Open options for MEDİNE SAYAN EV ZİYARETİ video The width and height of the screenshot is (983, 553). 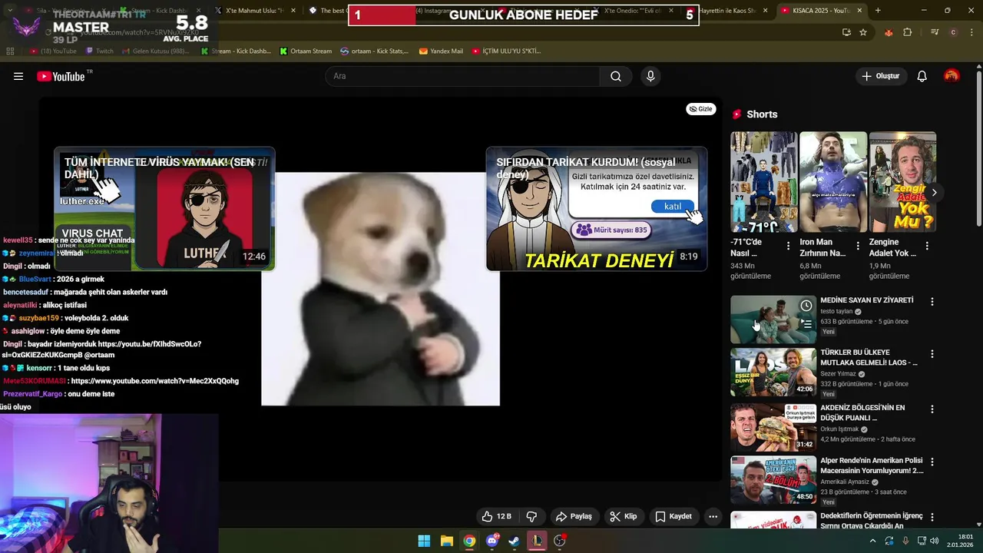[x=932, y=302]
